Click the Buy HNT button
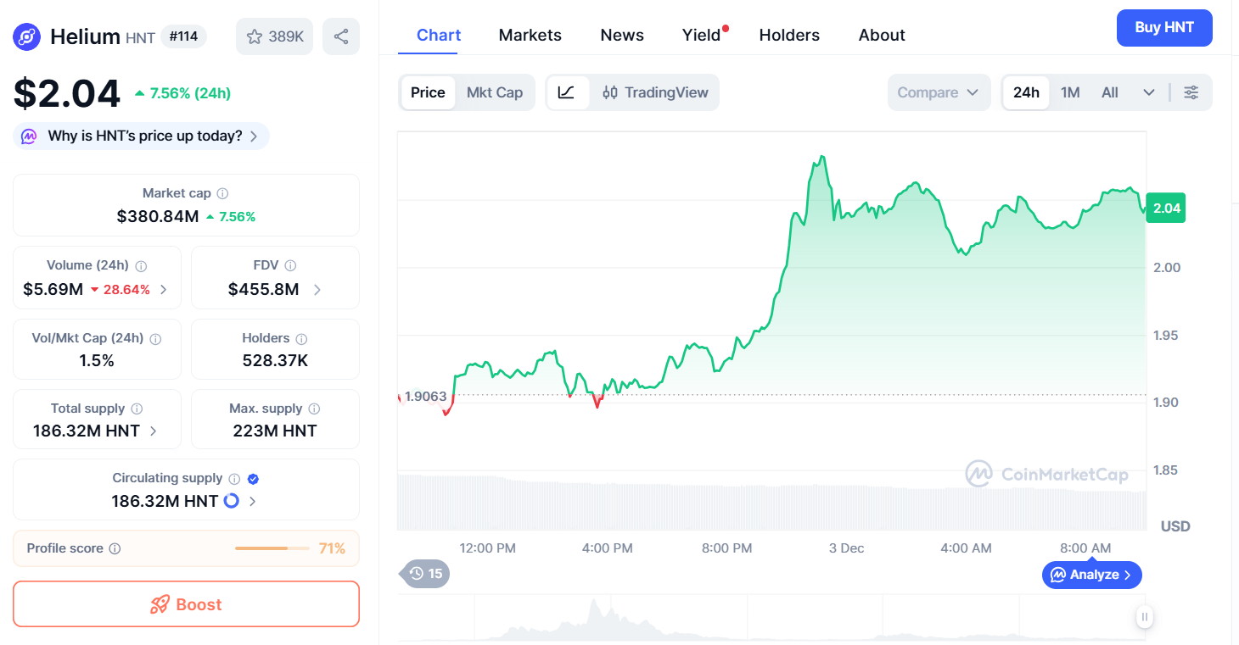 [x=1164, y=27]
